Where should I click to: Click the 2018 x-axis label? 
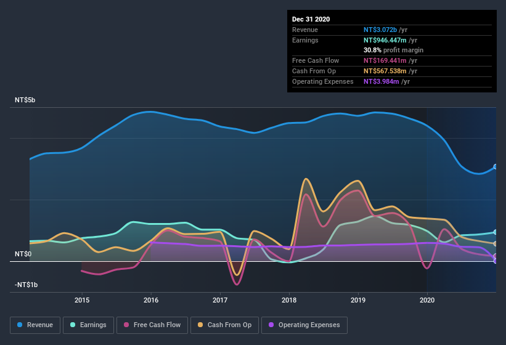(289, 300)
